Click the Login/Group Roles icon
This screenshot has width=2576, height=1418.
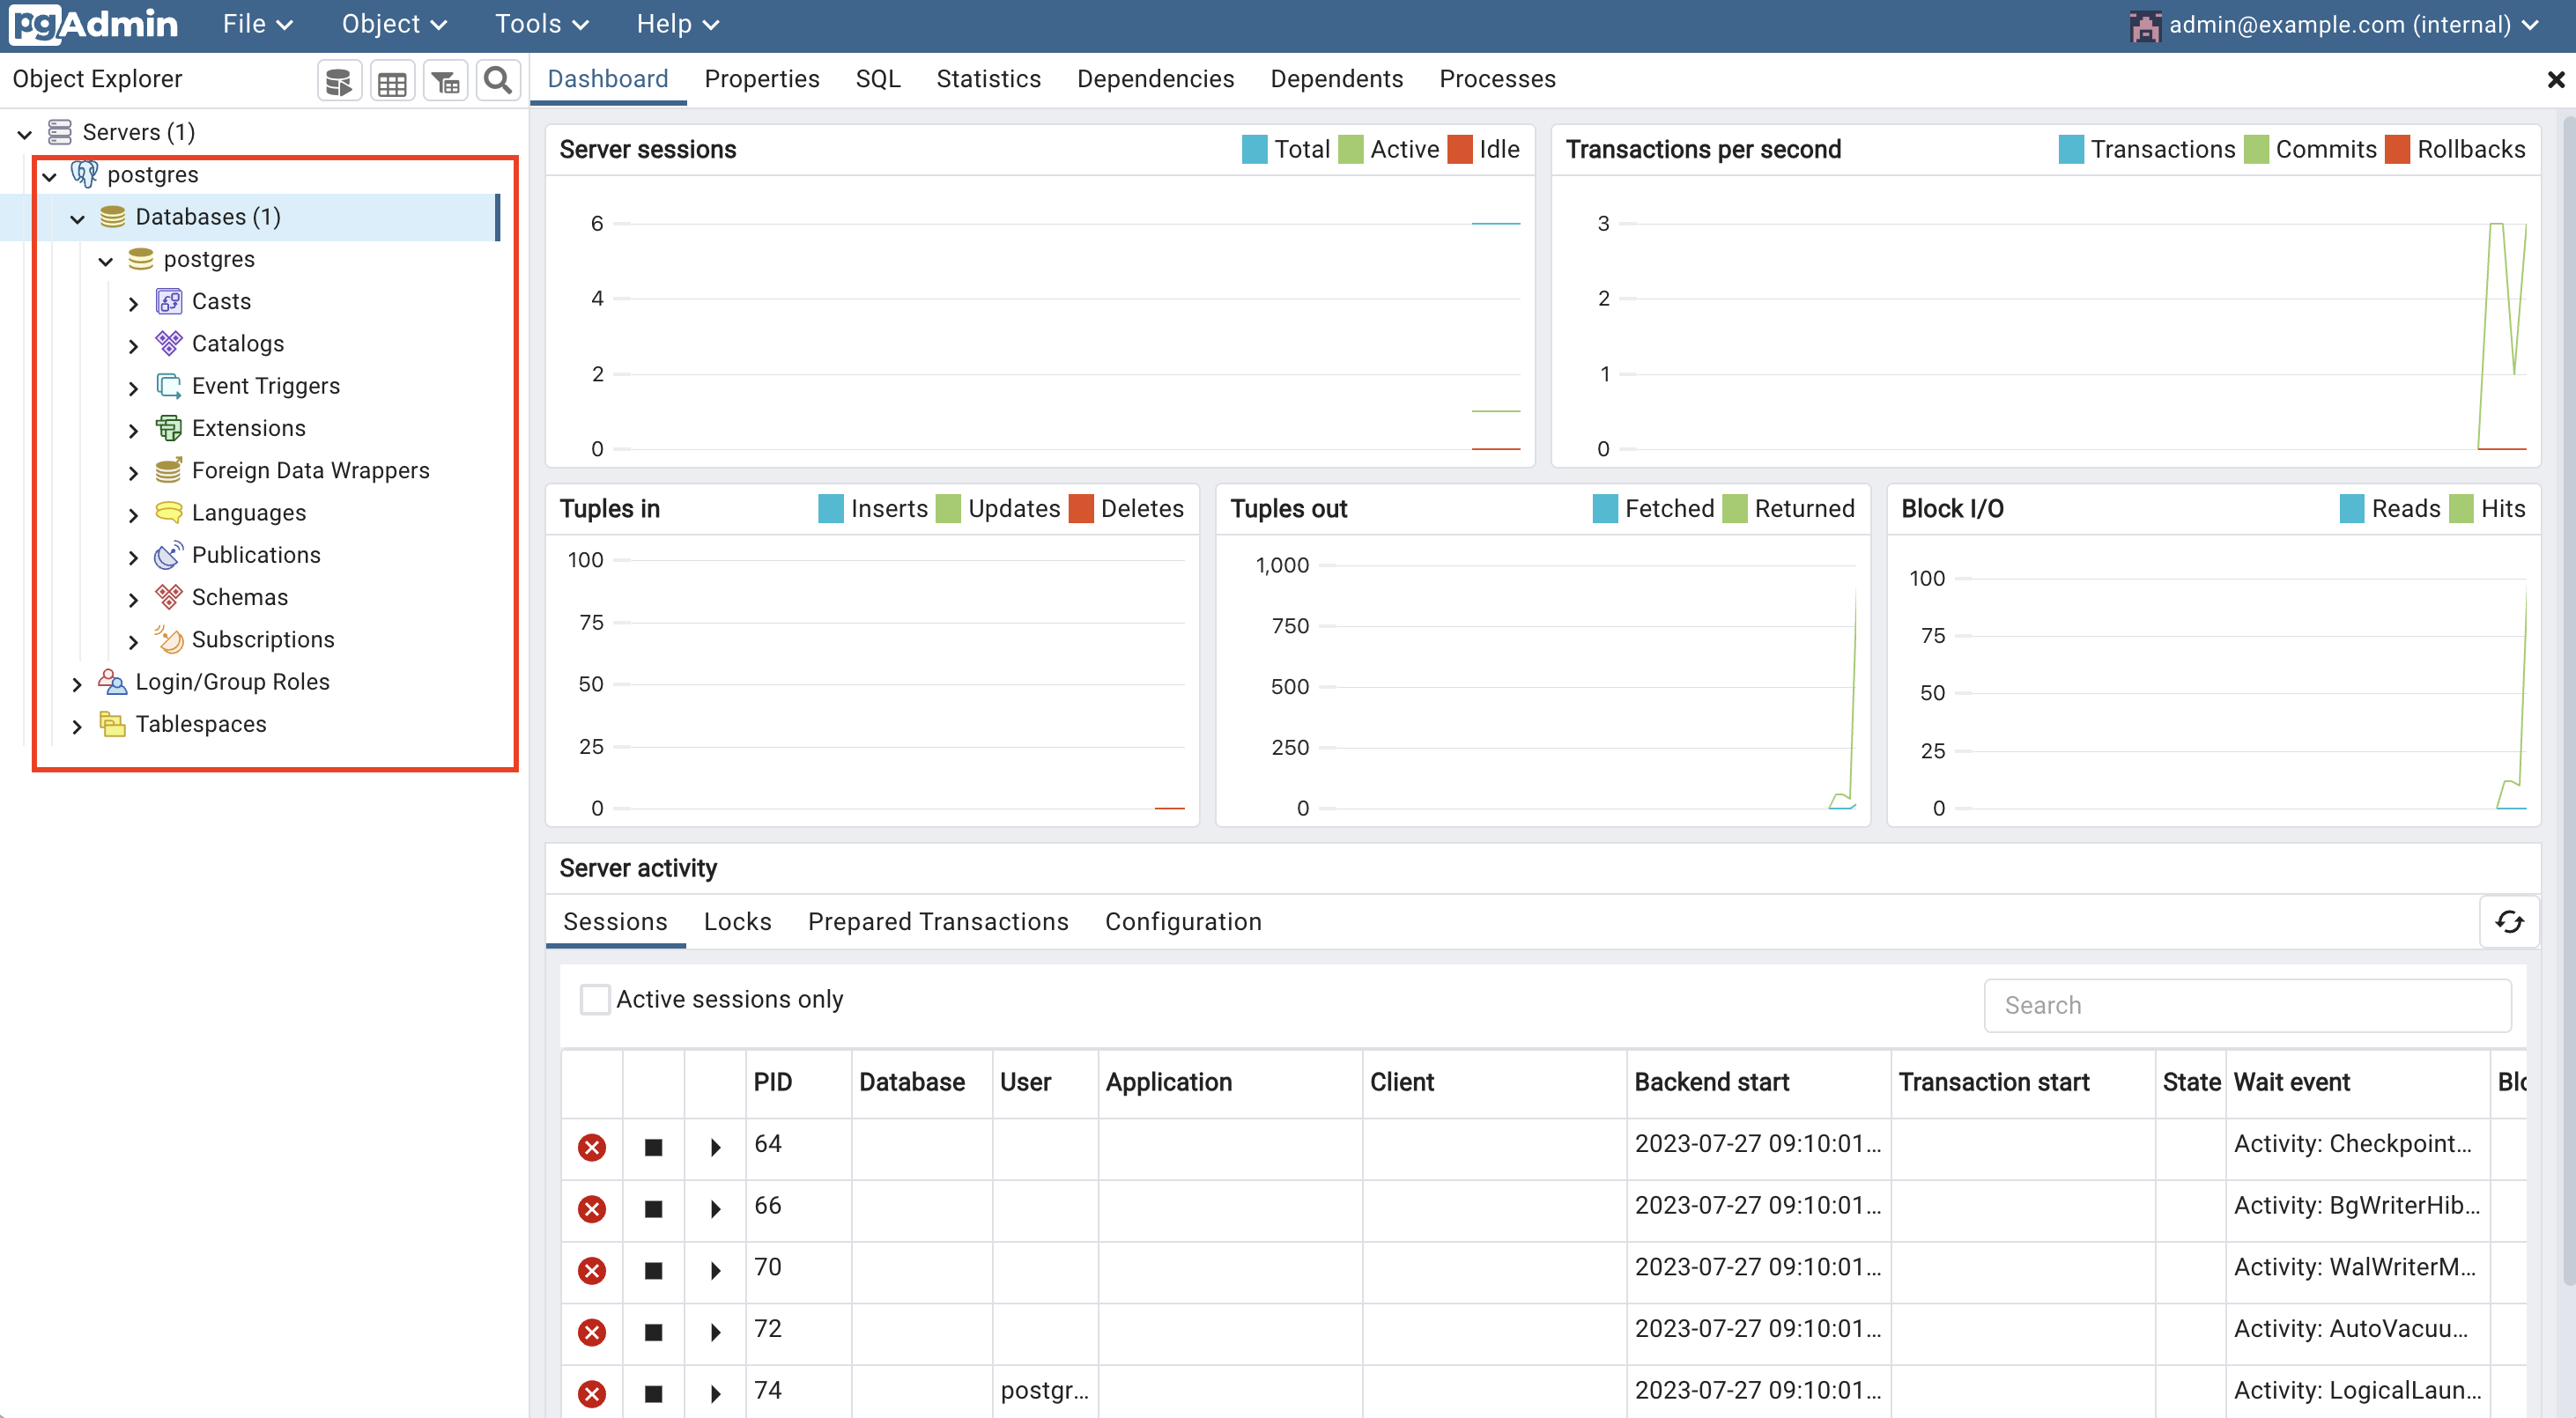tap(112, 682)
